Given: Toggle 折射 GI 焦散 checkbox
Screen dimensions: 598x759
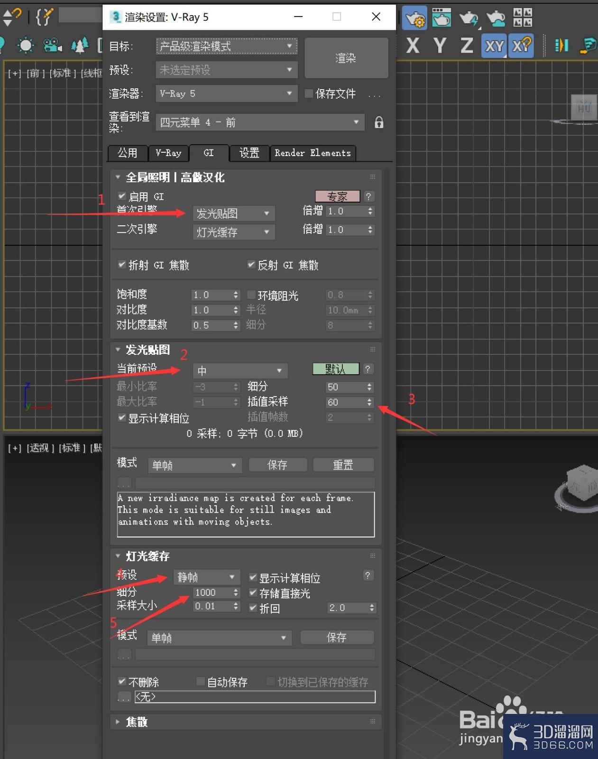Looking at the screenshot, I should pos(122,265).
